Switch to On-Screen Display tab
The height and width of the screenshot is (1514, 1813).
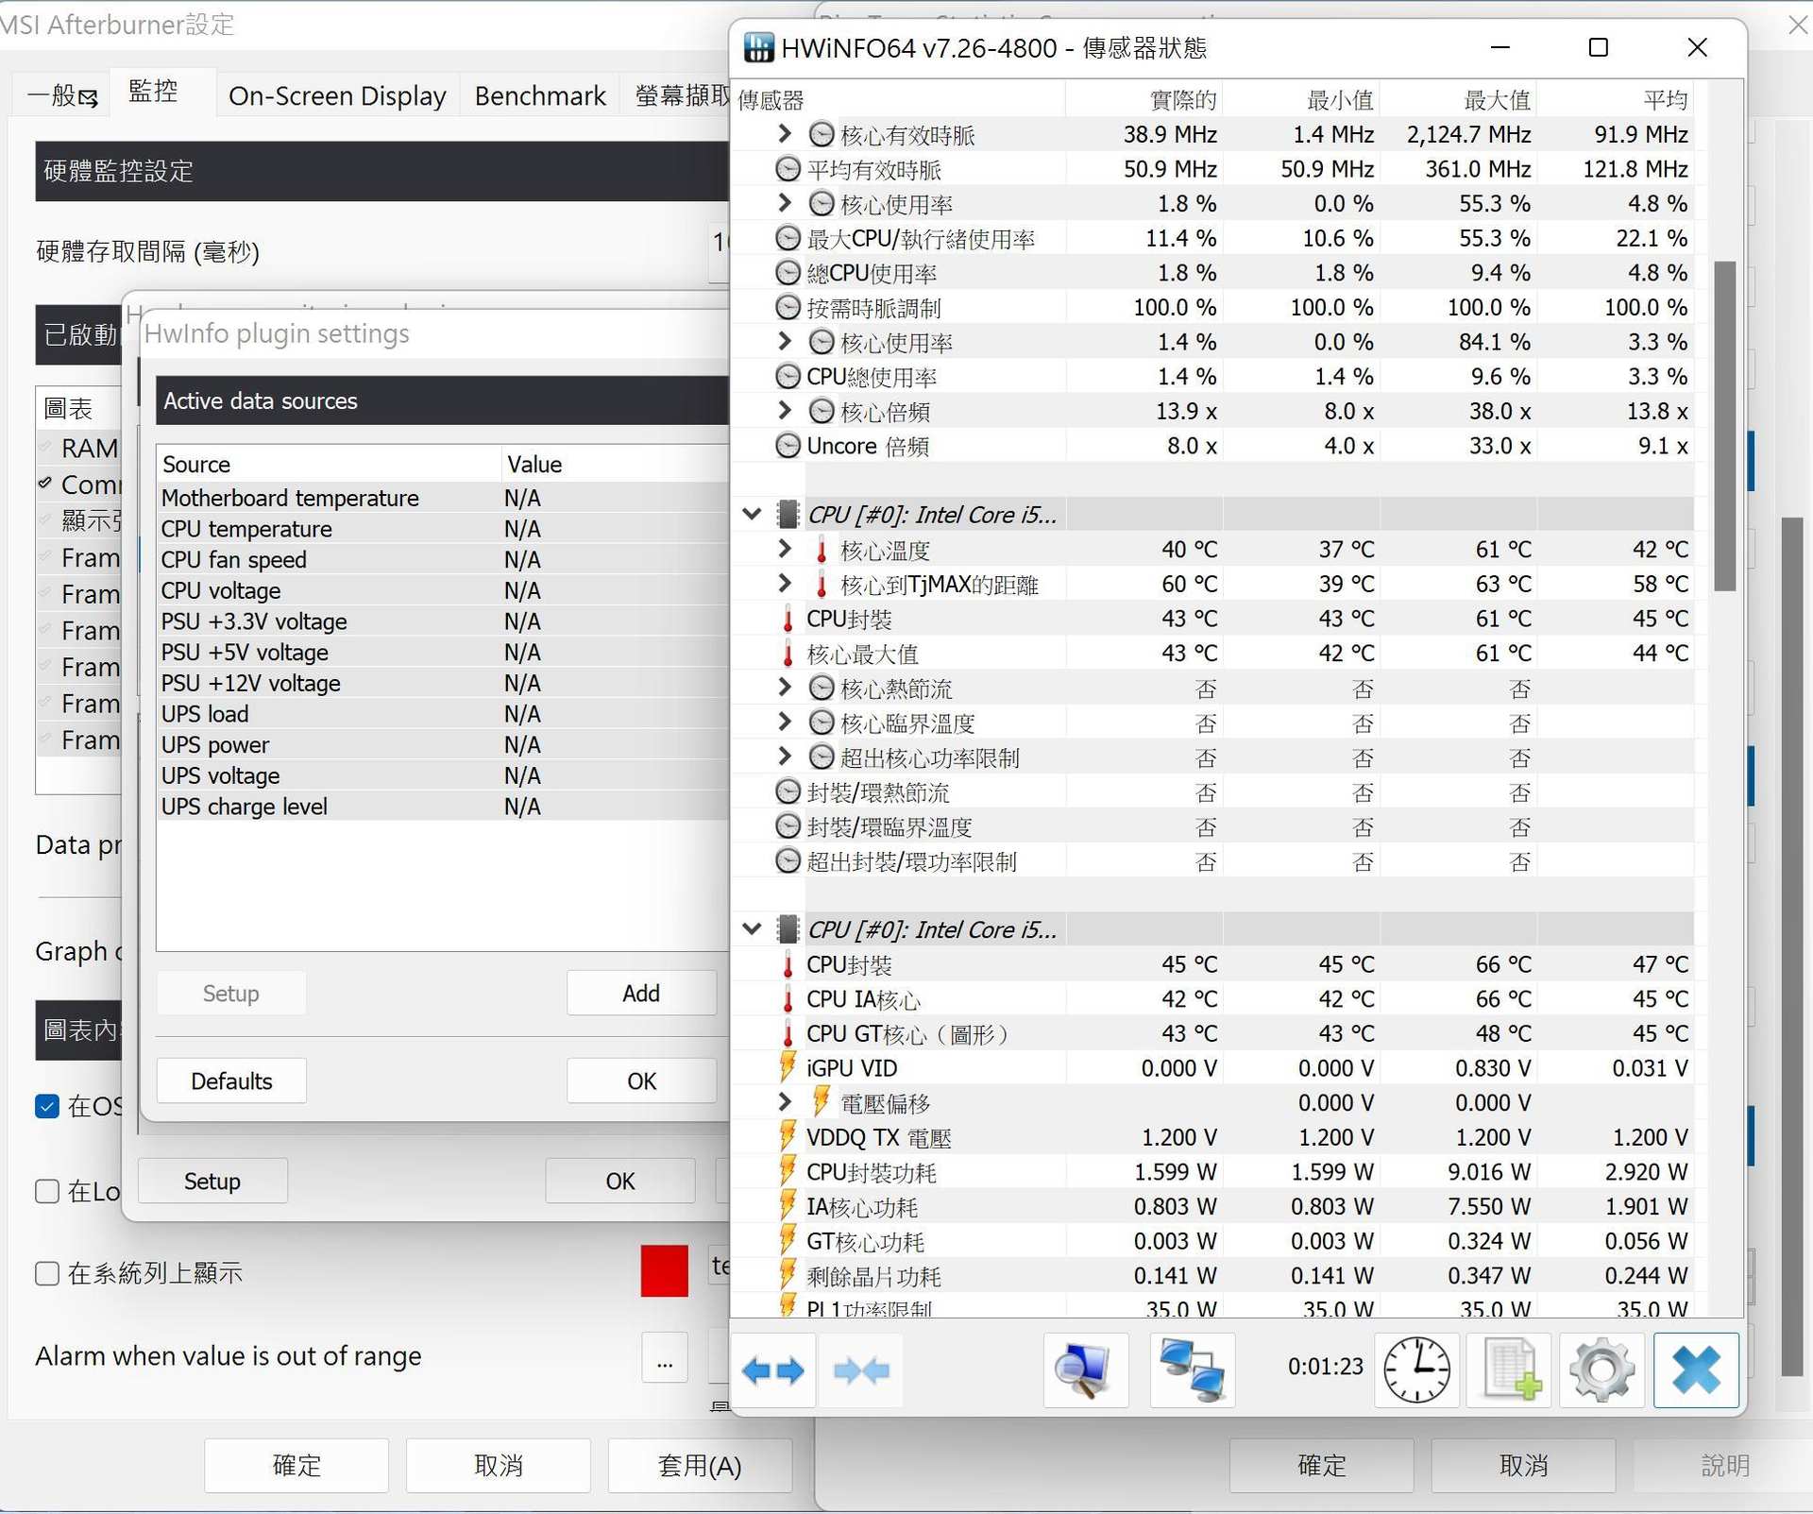click(337, 95)
